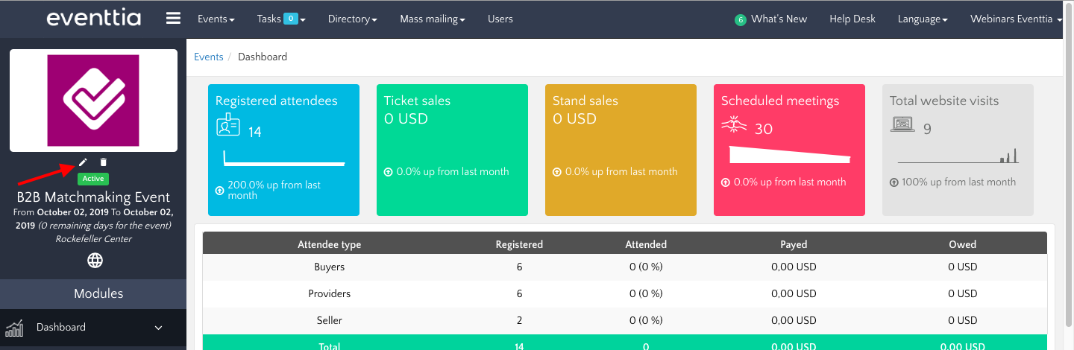
Task: Open the hamburger menu icon
Action: tap(173, 19)
